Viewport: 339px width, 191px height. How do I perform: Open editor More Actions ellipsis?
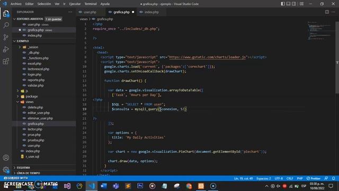[333, 12]
